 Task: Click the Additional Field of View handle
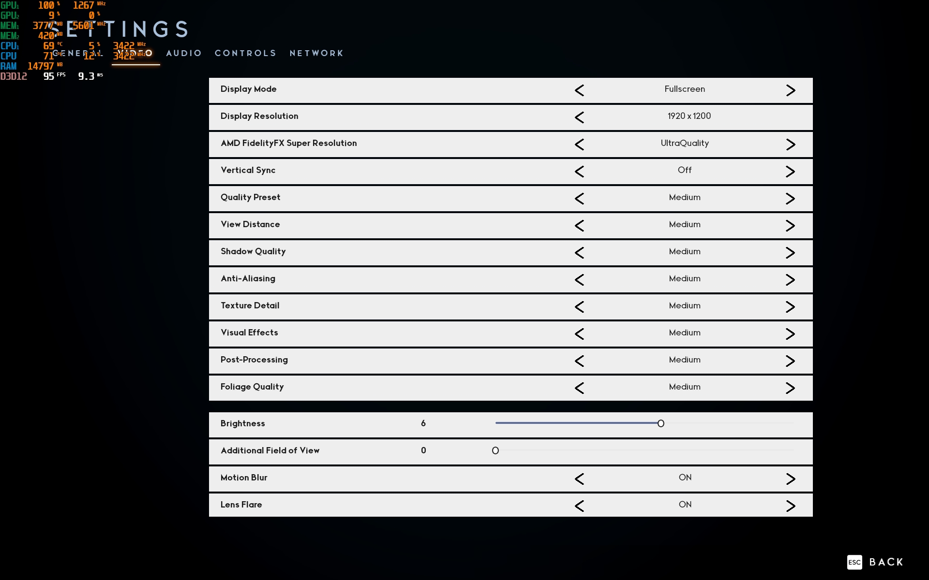coord(495,450)
